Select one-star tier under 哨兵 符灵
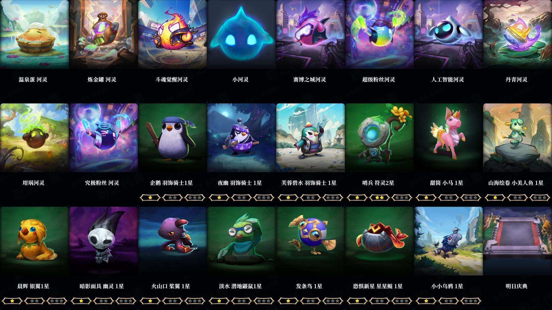The width and height of the screenshot is (552, 310). pos(357,198)
